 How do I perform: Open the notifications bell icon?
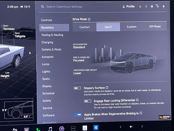coord(164,7)
